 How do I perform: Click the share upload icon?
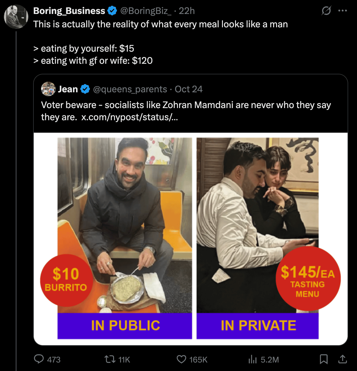point(342,359)
